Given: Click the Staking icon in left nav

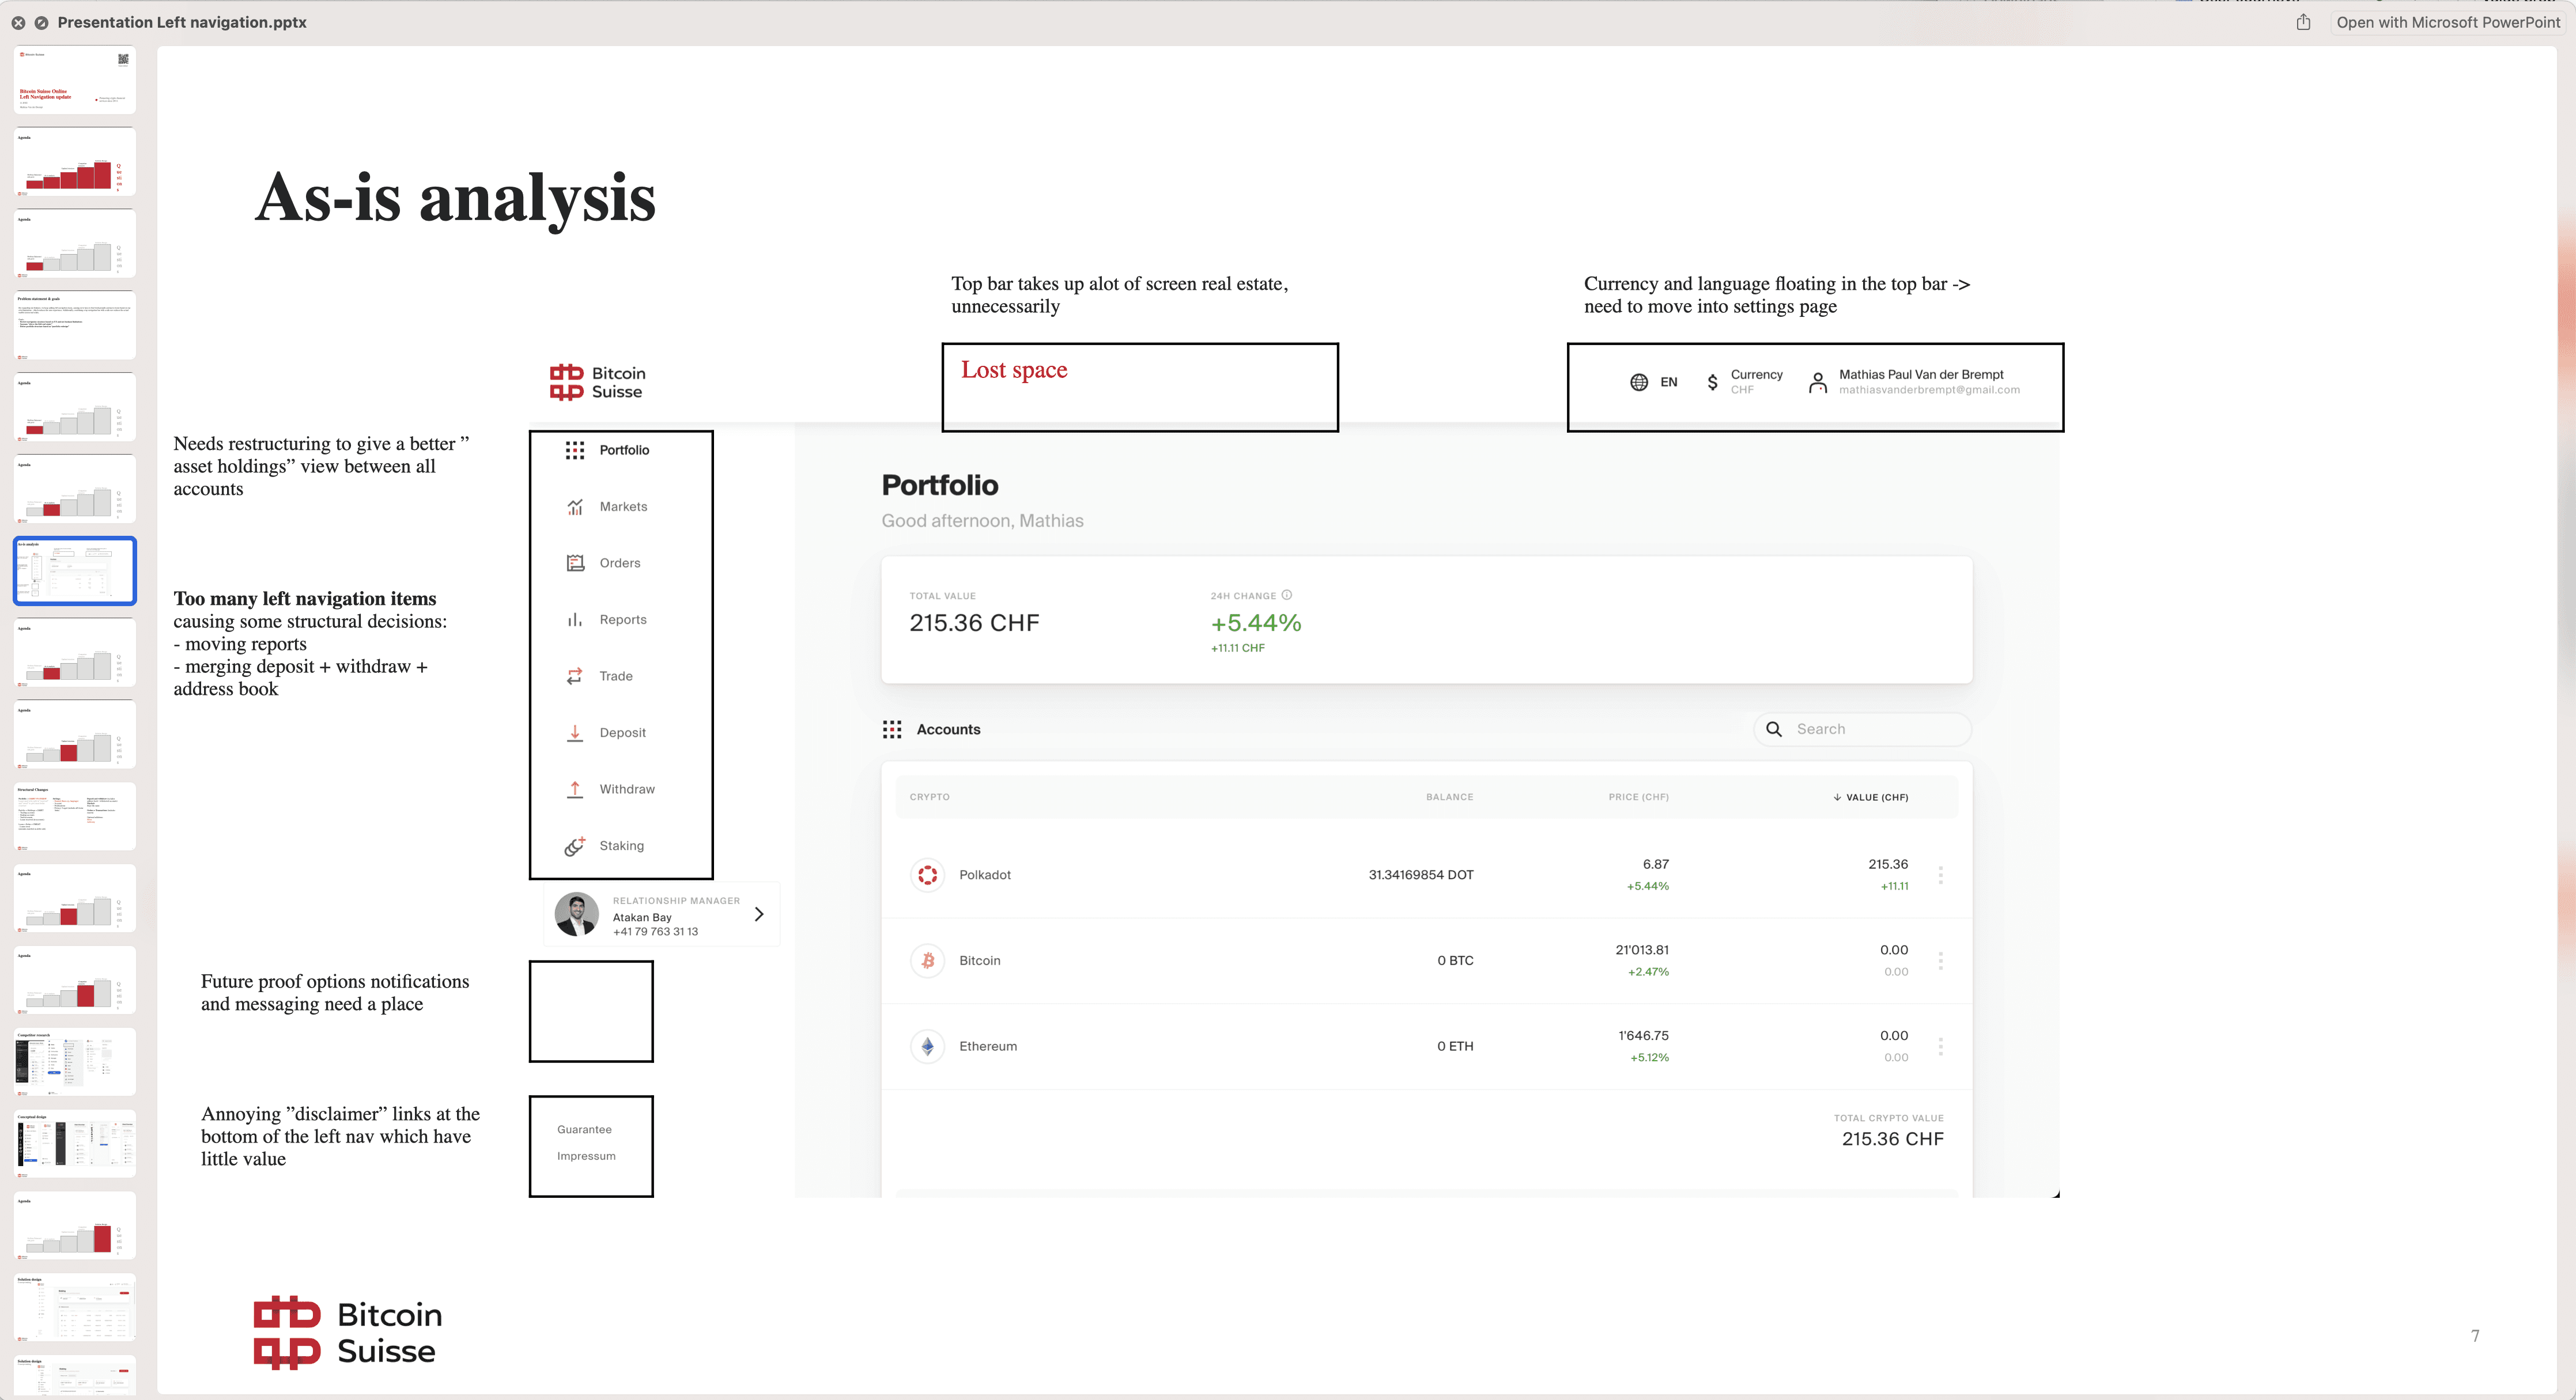Looking at the screenshot, I should point(575,847).
